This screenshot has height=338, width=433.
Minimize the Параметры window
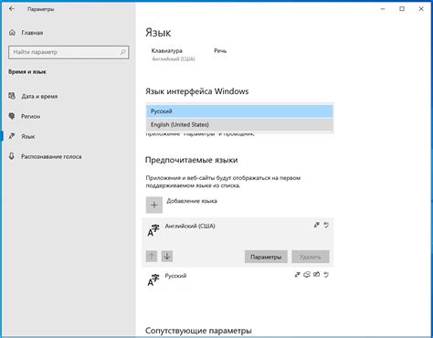383,9
